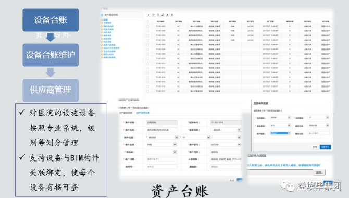Screen dimensions: 349x198
Task: Click the 出厂日期 field showing 2017-9-7
Action: (161, 159)
